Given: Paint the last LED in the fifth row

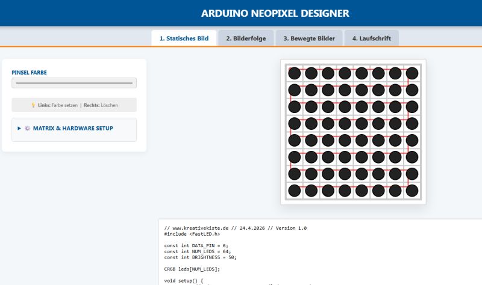Looking at the screenshot, I should point(412,141).
